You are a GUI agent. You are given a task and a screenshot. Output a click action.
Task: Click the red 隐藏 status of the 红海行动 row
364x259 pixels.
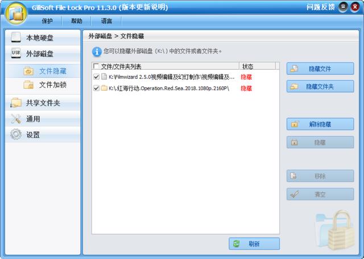click(x=246, y=89)
